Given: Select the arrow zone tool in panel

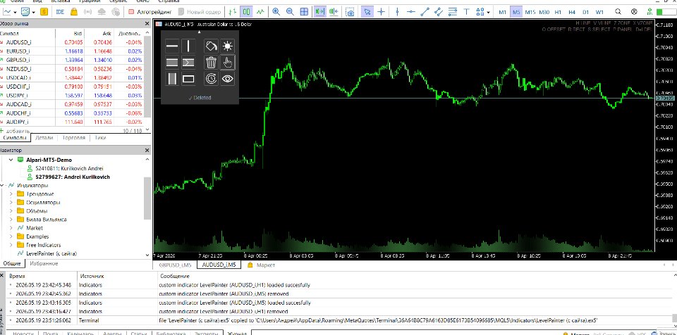Looking at the screenshot, I should pyautogui.click(x=188, y=63).
